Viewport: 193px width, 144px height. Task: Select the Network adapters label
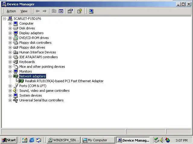tap(33, 76)
